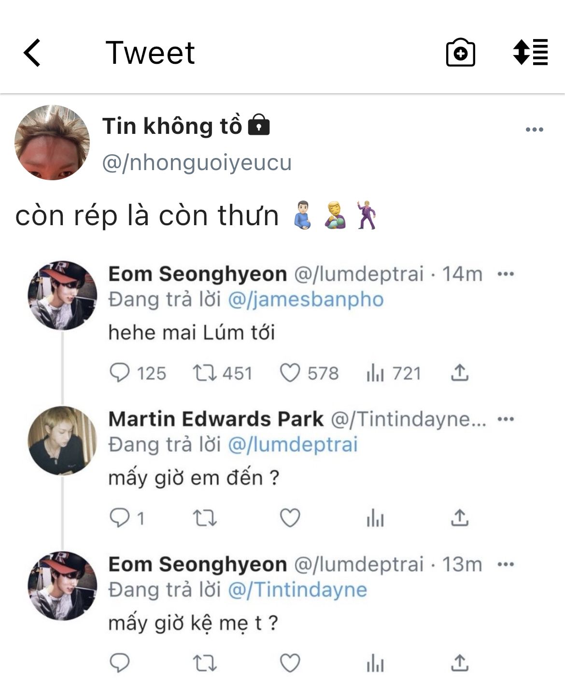
Task: Open more options for Tin không tồ tweet
Action: pos(534,130)
